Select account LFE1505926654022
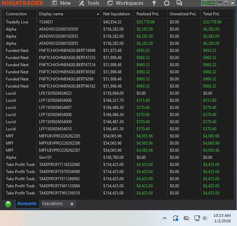The image size is (237, 226). [x=55, y=93]
